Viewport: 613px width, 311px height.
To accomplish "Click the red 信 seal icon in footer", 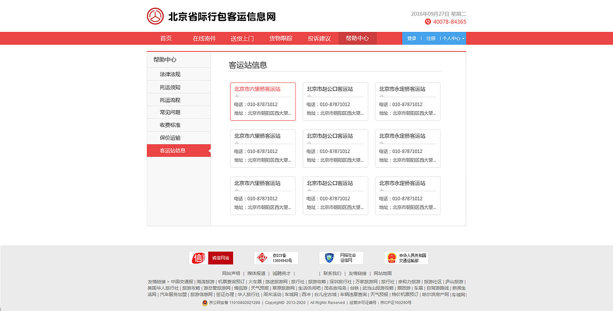I will coord(198,257).
